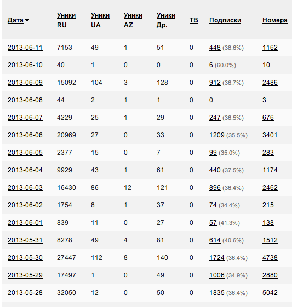
Task: Open 4738 numbers for 2013-05-30
Action: tap(270, 258)
